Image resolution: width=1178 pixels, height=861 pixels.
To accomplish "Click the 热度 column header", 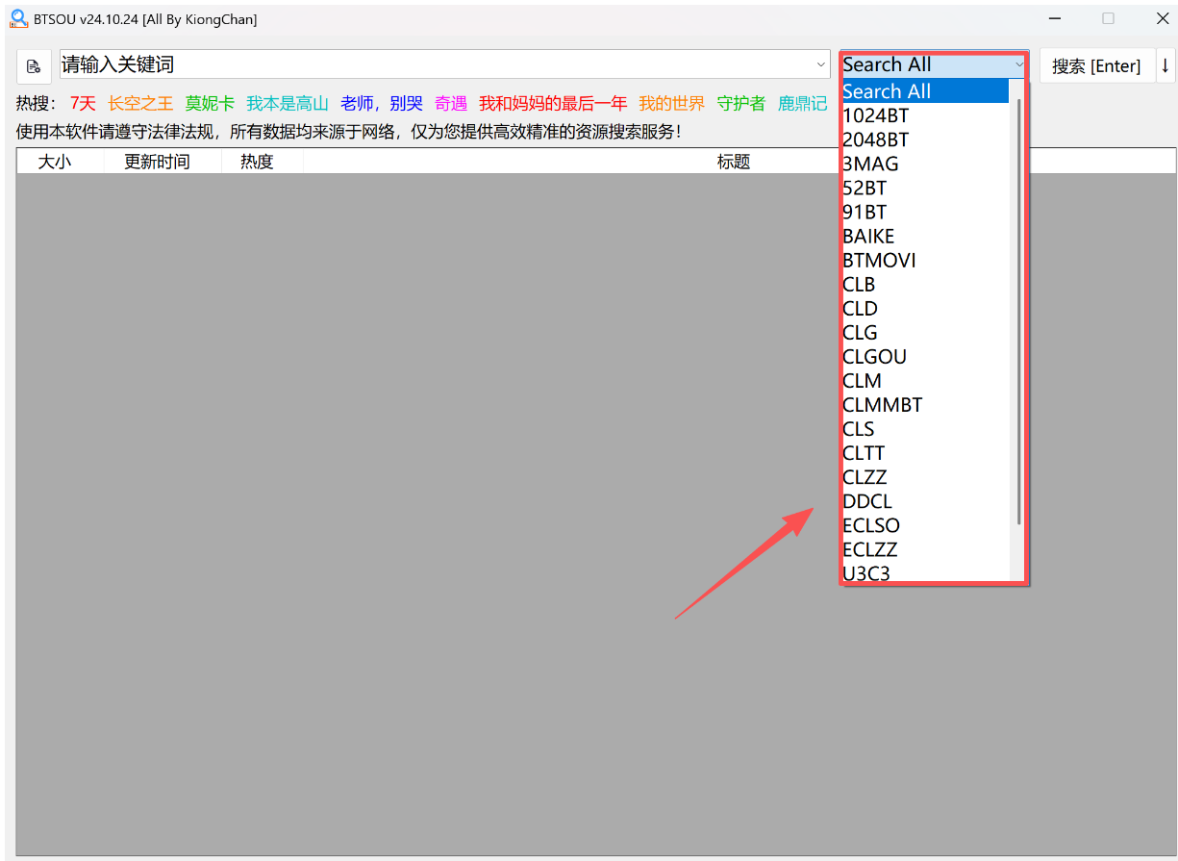I will pos(257,162).
